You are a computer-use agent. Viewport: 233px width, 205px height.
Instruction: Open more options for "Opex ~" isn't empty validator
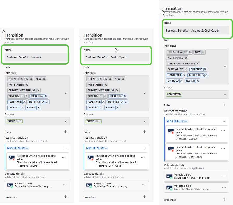click(x=144, y=185)
